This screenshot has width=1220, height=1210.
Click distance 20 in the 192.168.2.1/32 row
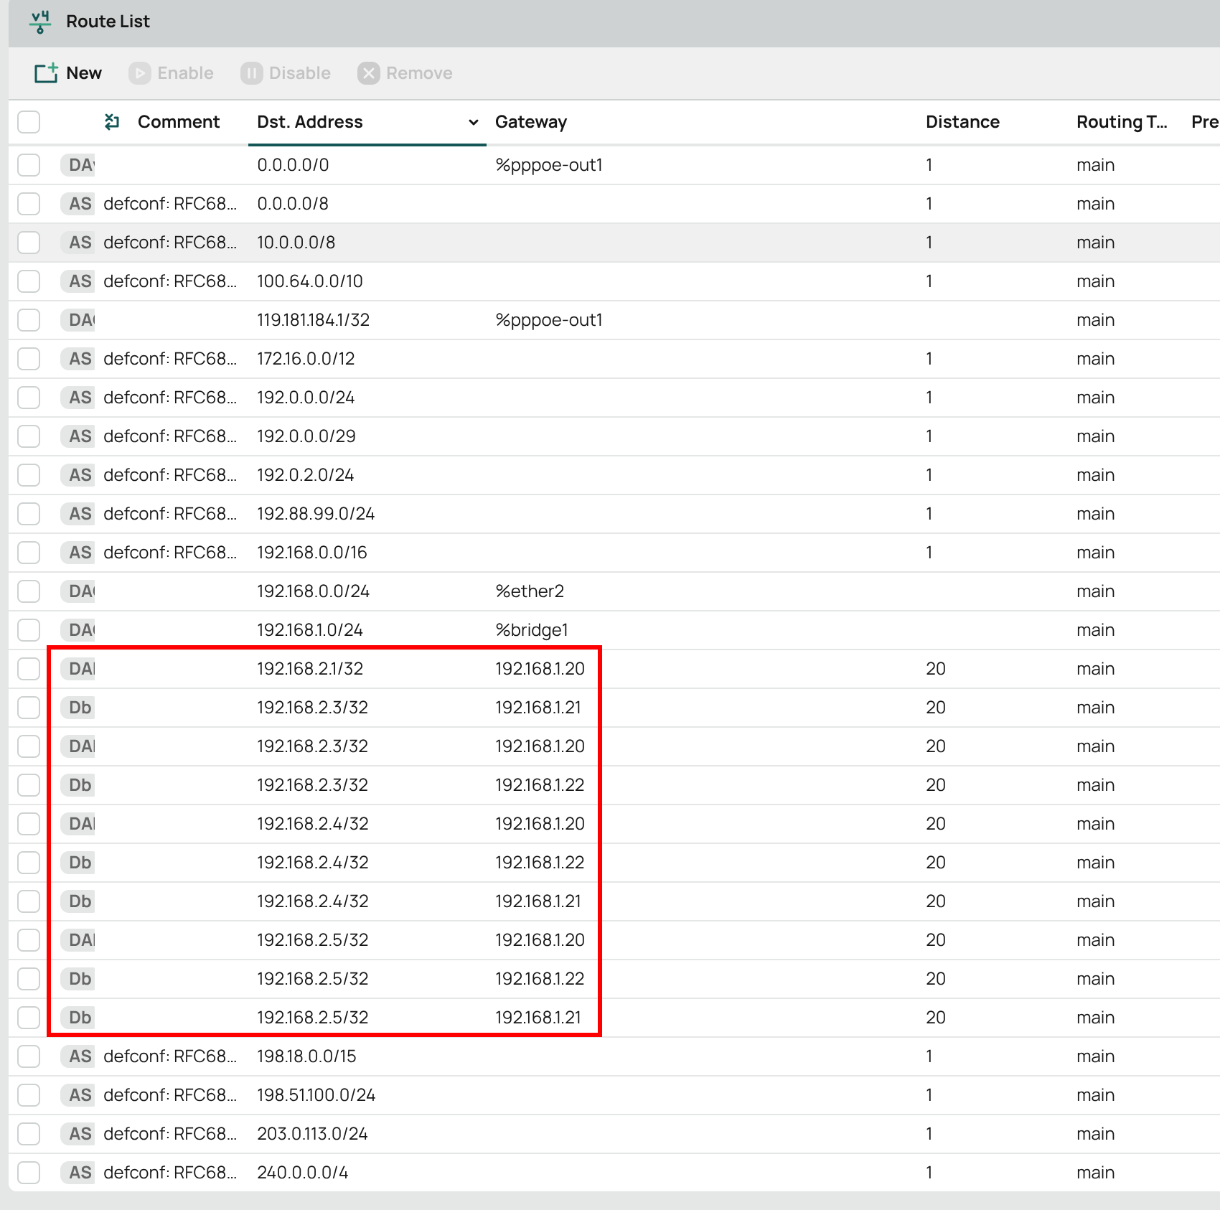(936, 669)
